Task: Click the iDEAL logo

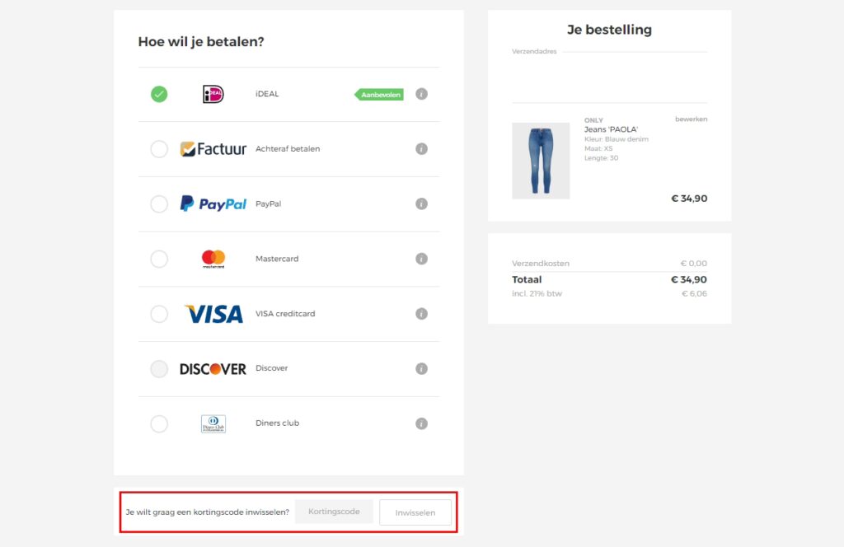Action: [213, 94]
